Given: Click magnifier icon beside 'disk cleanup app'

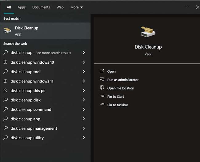Looking at the screenshot, I should [6, 119].
